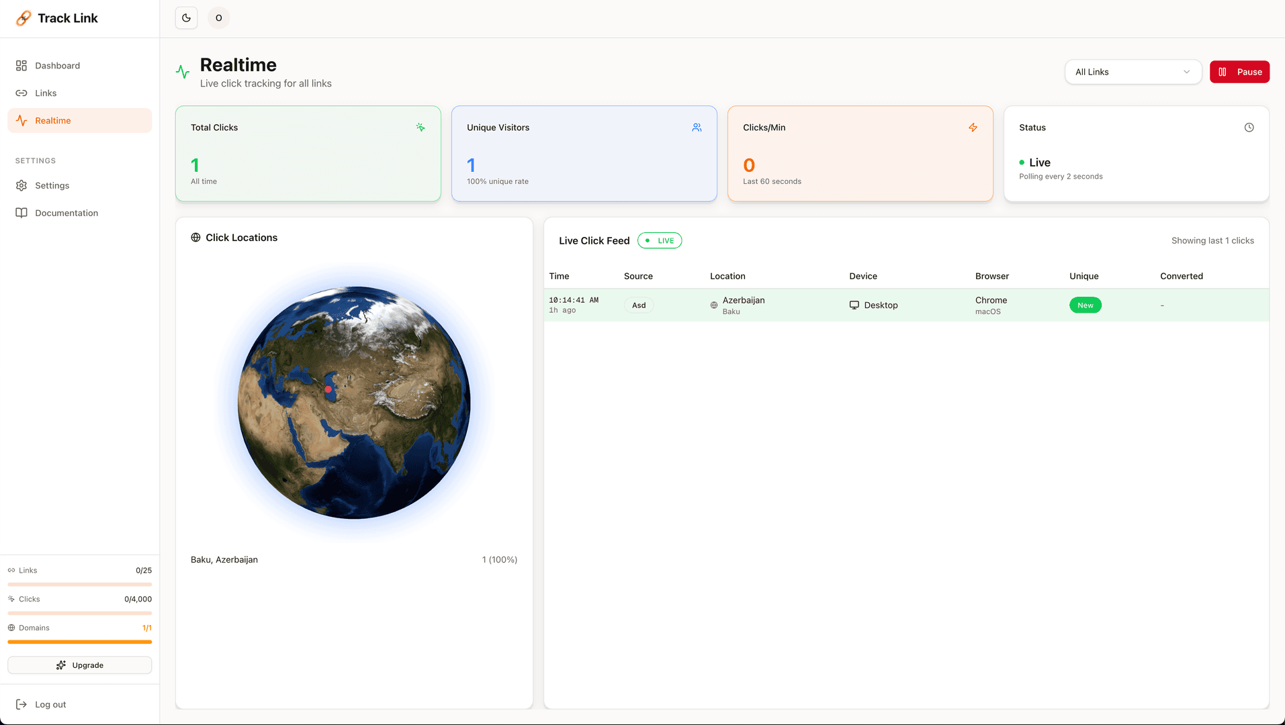This screenshot has width=1285, height=725.
Task: Open the All Links dropdown
Action: pyautogui.click(x=1133, y=72)
